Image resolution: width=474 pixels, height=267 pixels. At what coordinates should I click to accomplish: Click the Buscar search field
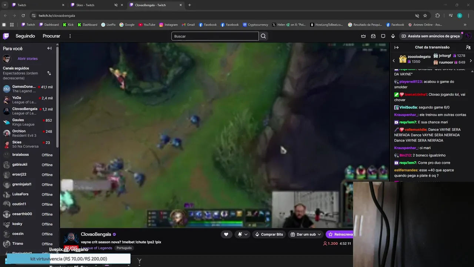pyautogui.click(x=215, y=36)
